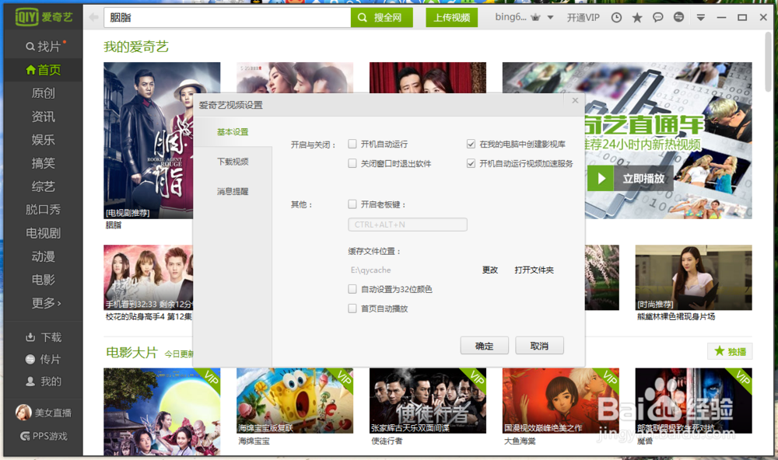The height and width of the screenshot is (460, 778).
Task: Toggle 自动设置为32位颜色 checkbox
Action: coord(352,289)
